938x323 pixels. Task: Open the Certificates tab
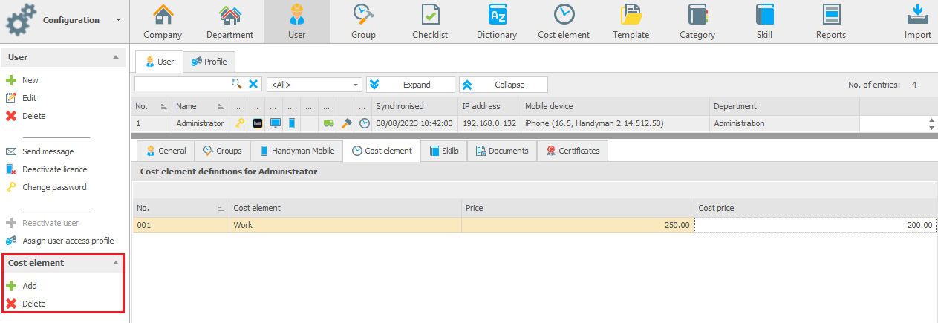click(572, 151)
